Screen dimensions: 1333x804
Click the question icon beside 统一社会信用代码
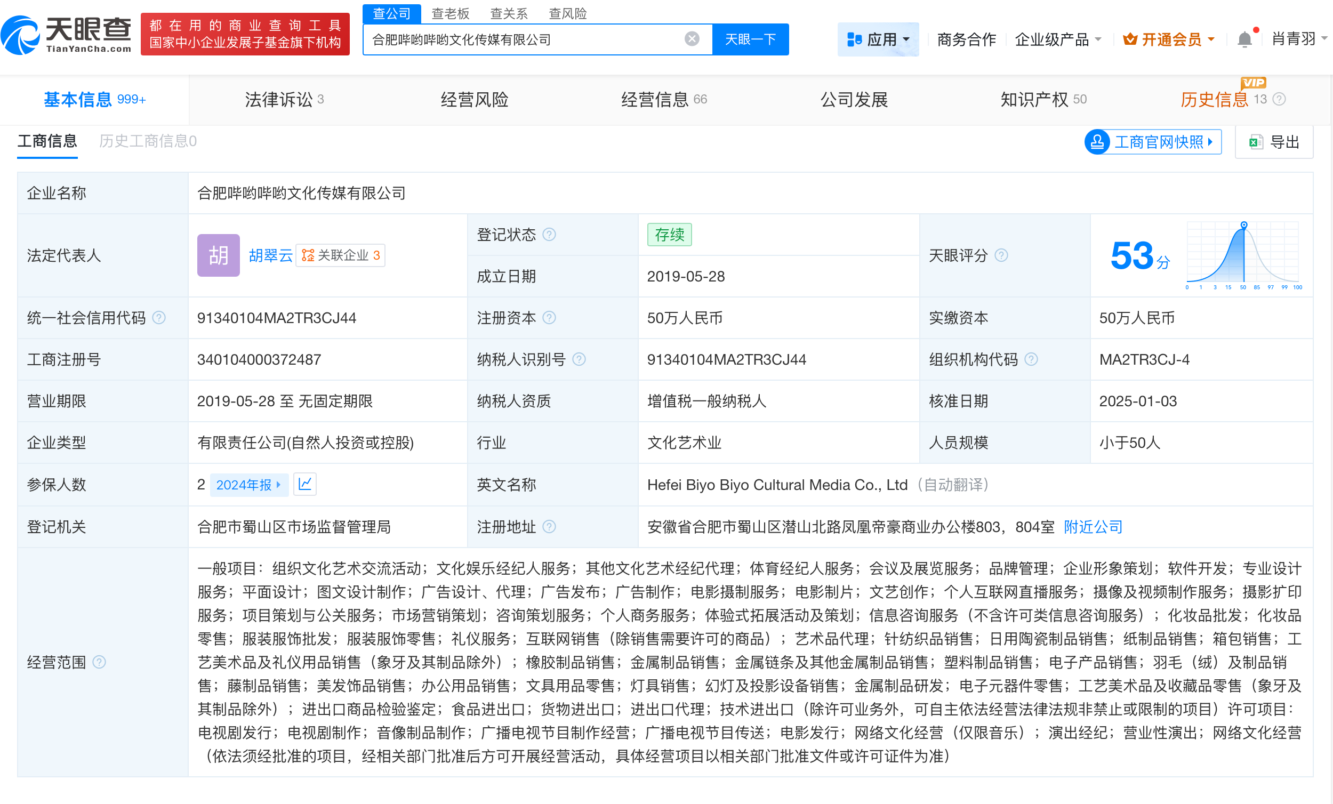pos(159,318)
